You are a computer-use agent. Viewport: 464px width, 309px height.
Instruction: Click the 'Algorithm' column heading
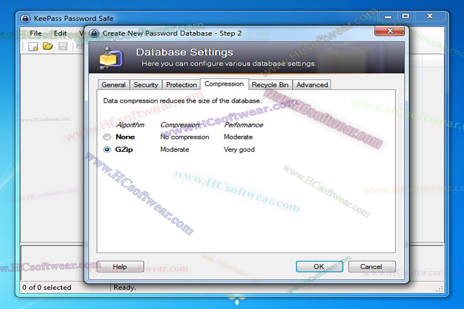[130, 125]
